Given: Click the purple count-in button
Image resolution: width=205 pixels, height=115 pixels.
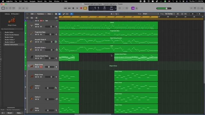Looking at the screenshot, I should [133, 8].
